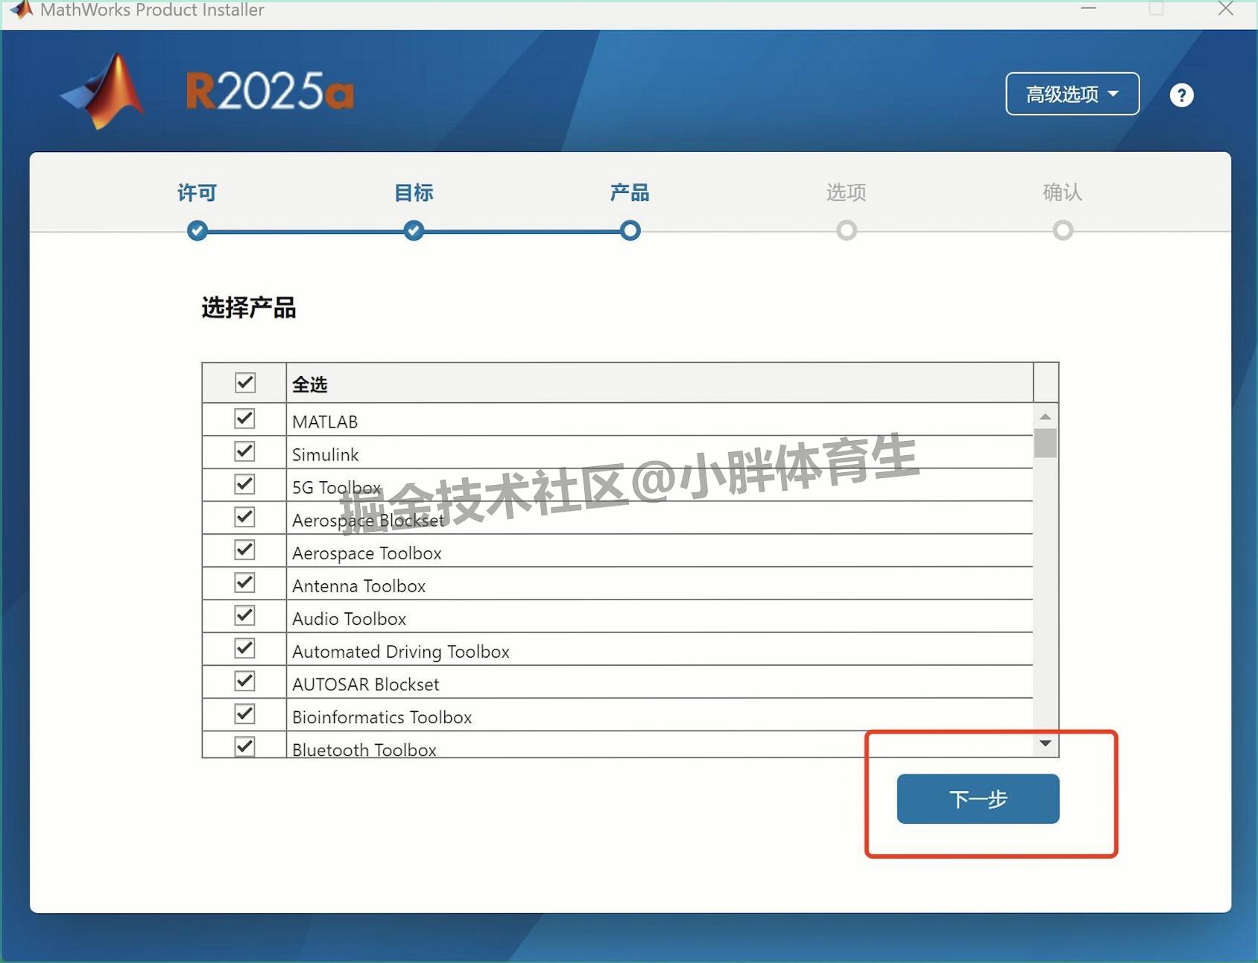Click the scrollbar up arrow in product list
1258x963 pixels.
[1046, 416]
